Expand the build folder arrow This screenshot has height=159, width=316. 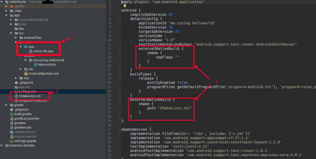coord(11,24)
